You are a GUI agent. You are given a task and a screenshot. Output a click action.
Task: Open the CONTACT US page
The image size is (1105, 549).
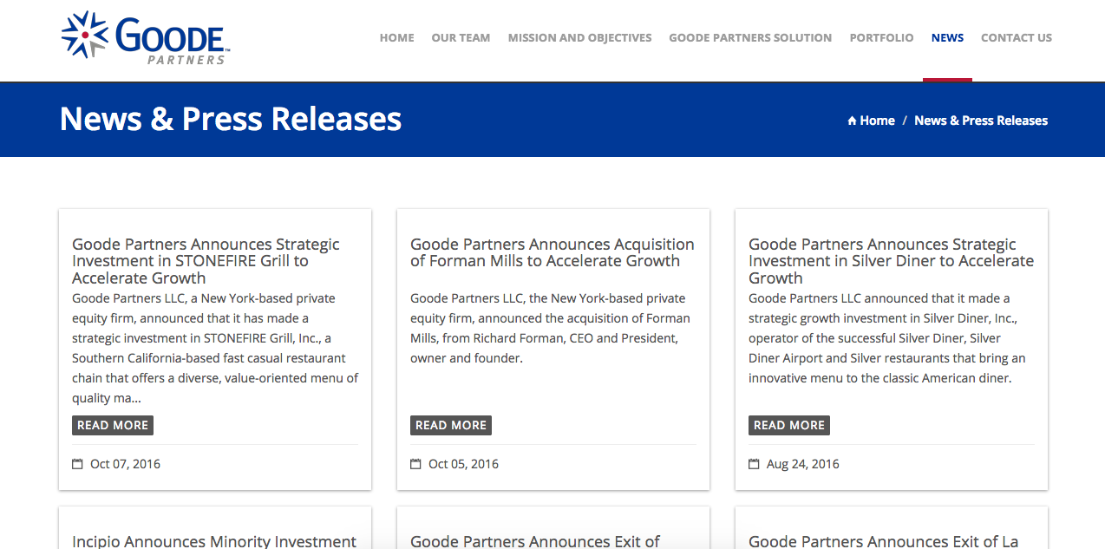click(x=1017, y=37)
